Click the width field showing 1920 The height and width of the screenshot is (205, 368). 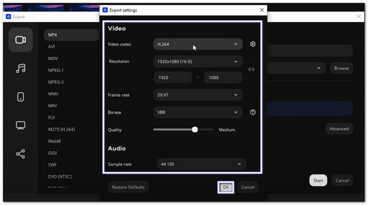coord(173,78)
